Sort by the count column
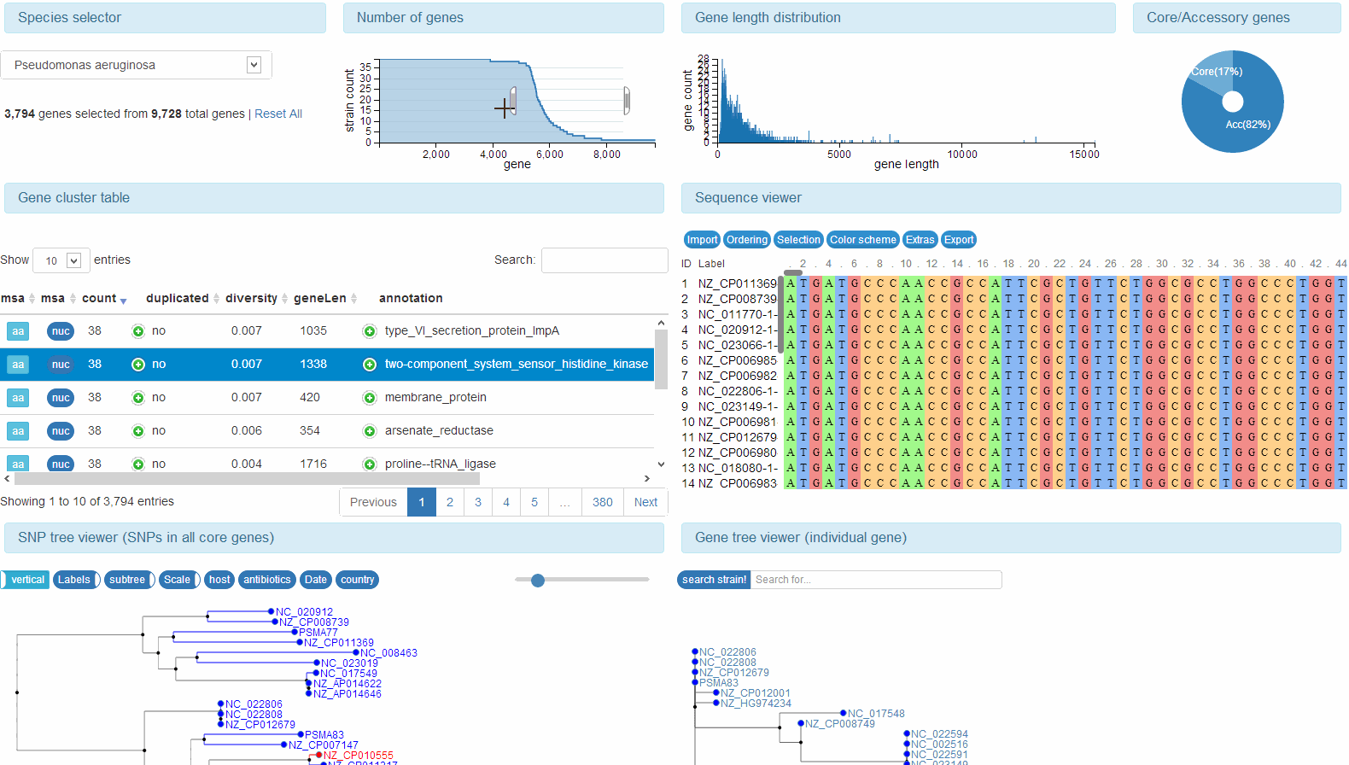The height and width of the screenshot is (765, 1349). pos(104,298)
